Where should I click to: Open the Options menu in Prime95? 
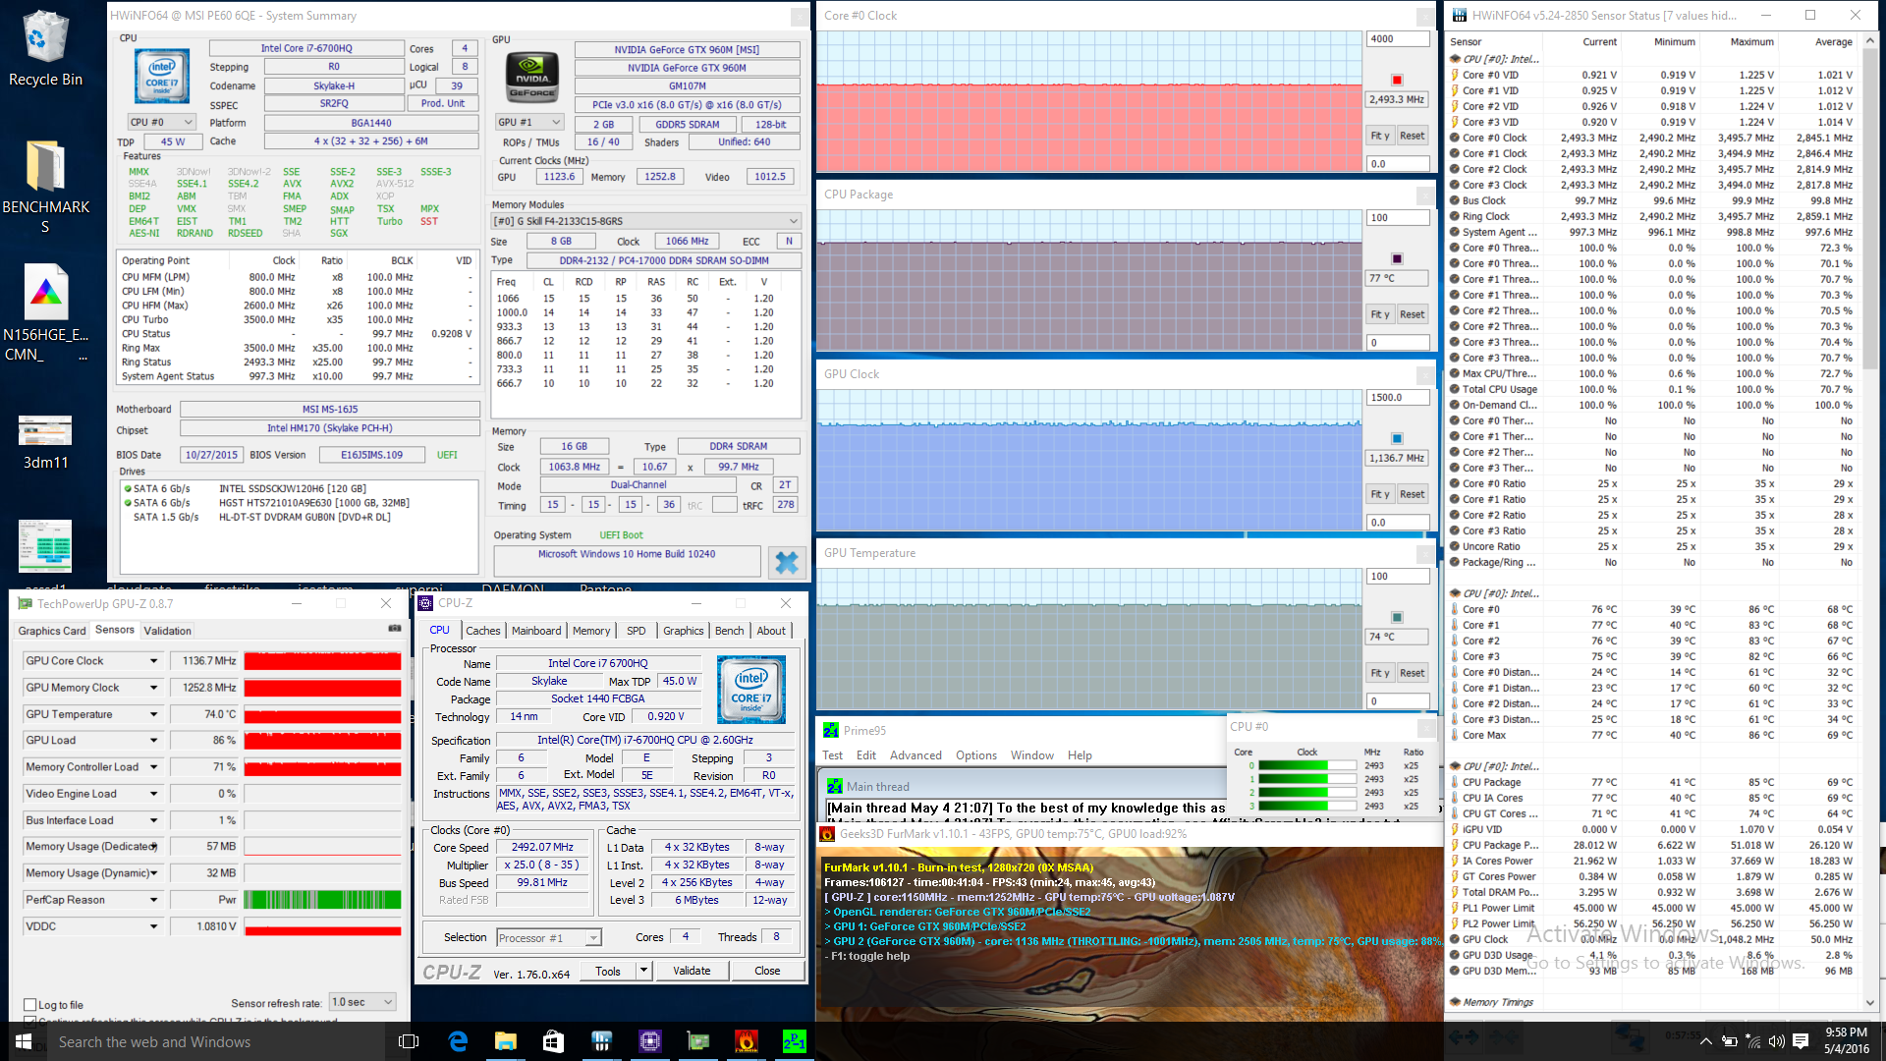pos(975,755)
